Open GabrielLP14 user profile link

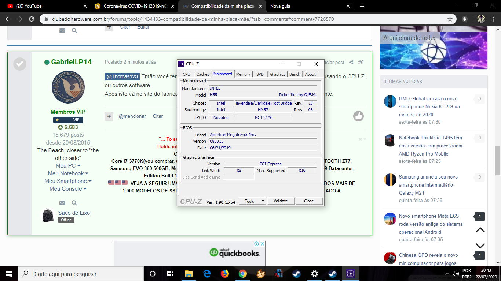coord(71,62)
